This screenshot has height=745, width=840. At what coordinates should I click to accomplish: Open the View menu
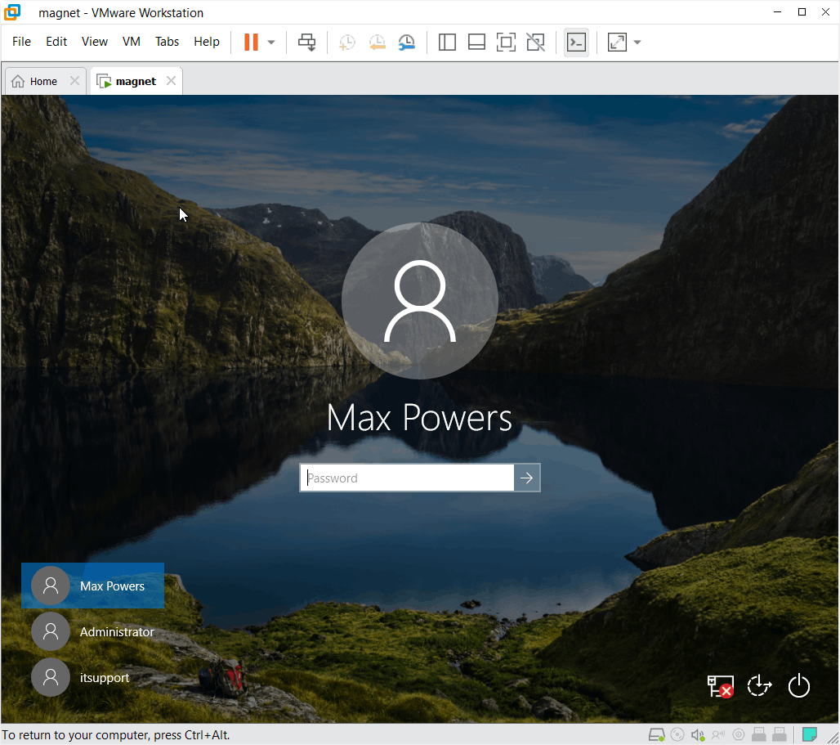point(94,41)
